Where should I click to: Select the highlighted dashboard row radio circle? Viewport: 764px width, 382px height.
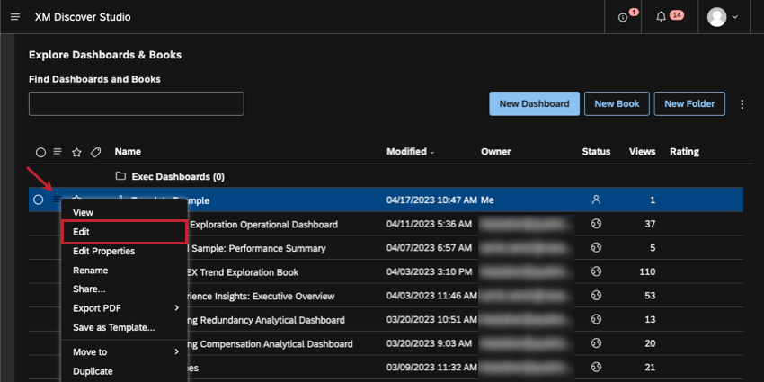[39, 200]
